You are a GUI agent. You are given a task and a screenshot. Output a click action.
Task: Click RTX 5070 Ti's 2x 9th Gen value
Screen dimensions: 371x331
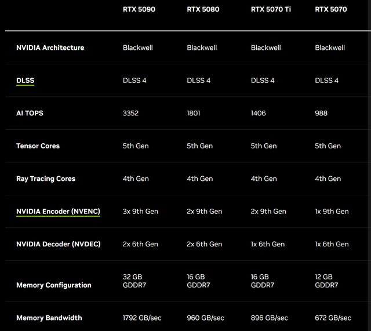click(x=268, y=211)
